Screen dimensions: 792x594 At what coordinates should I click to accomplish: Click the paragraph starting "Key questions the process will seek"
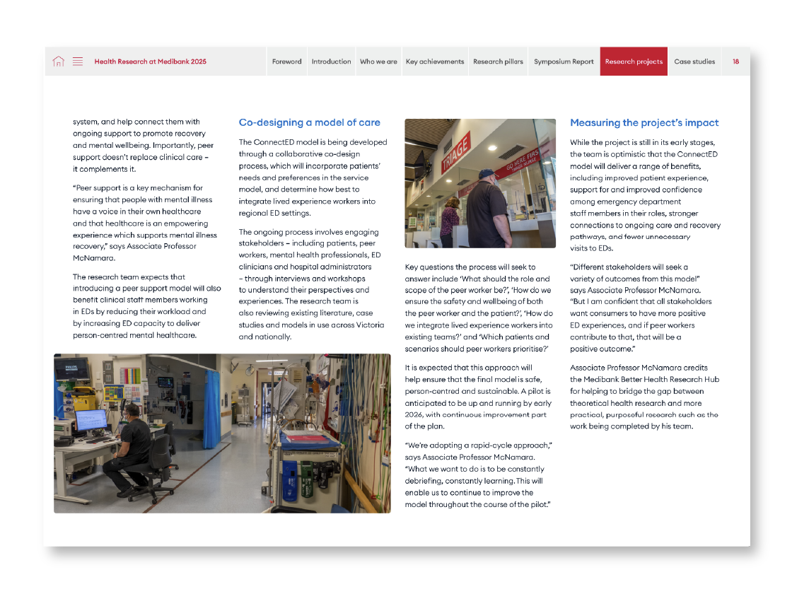point(479,308)
